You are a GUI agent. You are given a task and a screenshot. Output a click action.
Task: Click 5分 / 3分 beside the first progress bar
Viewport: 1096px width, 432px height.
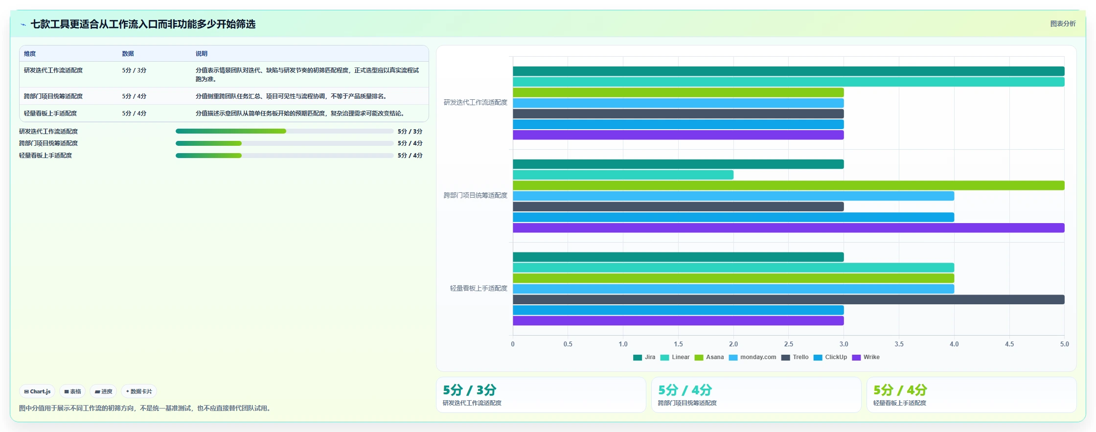coord(410,132)
